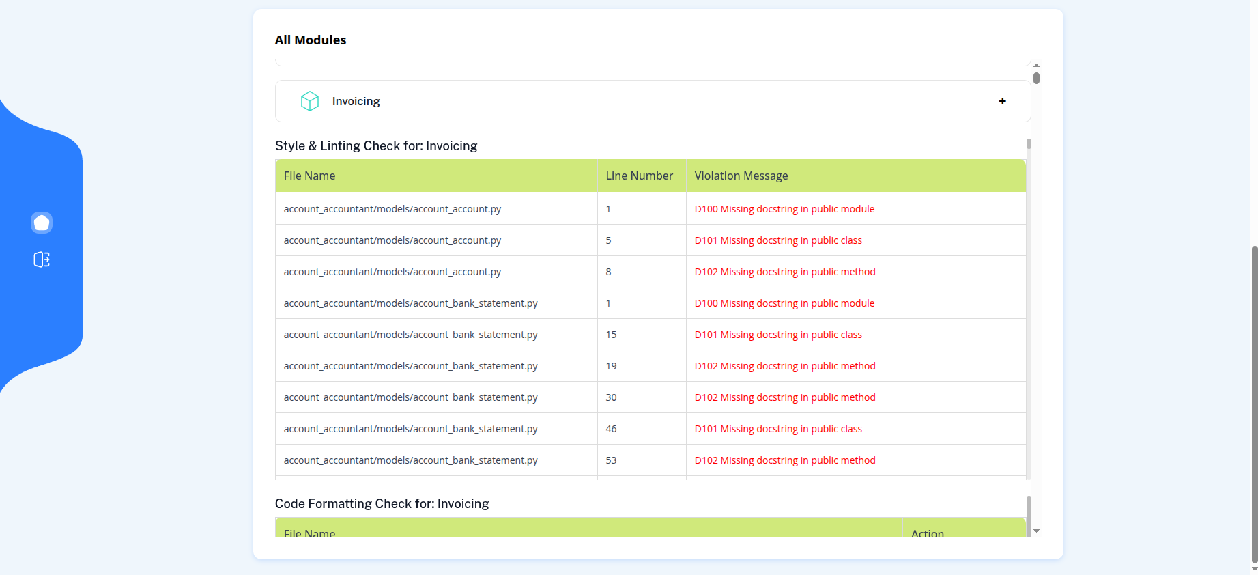Screen dimensions: 1258x575
Task: Click D101 violation on line 15
Action: (778, 335)
